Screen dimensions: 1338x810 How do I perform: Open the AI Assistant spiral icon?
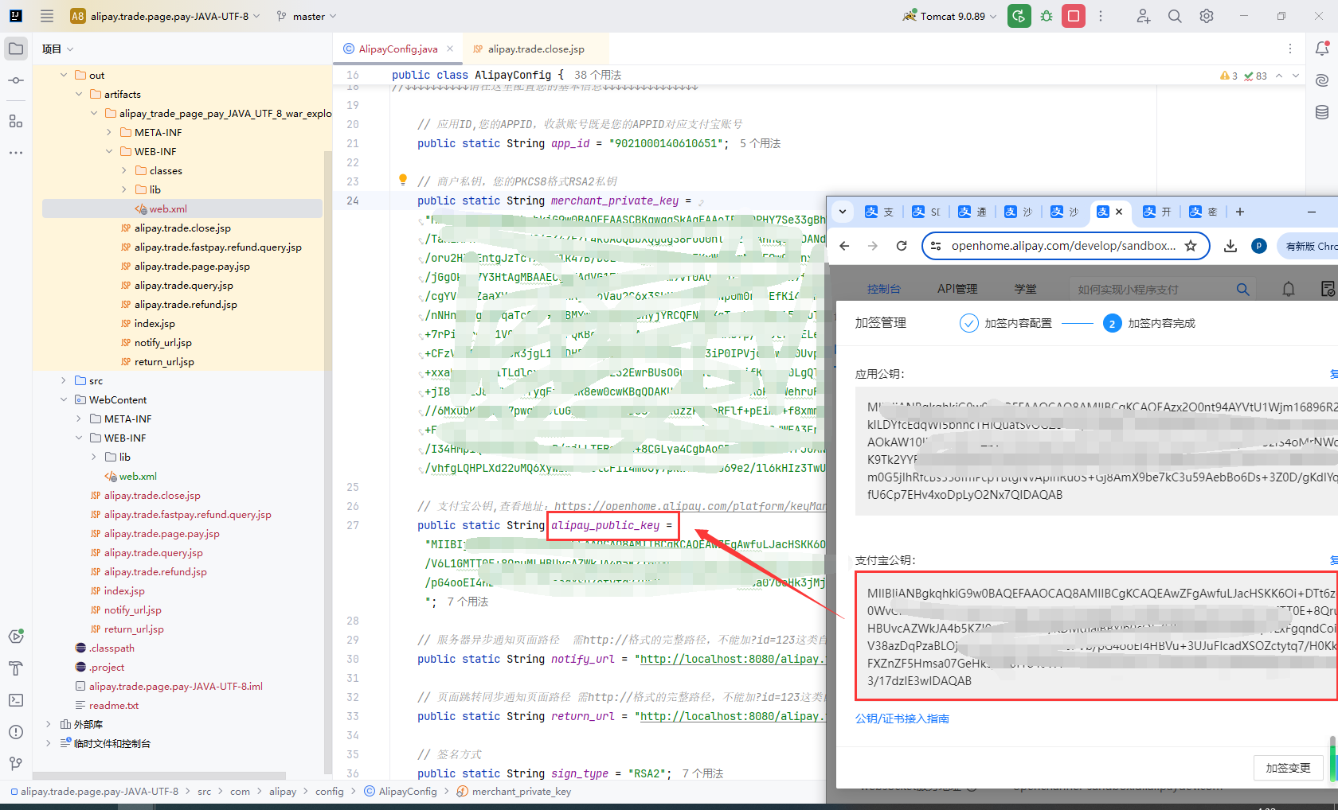(x=1322, y=80)
